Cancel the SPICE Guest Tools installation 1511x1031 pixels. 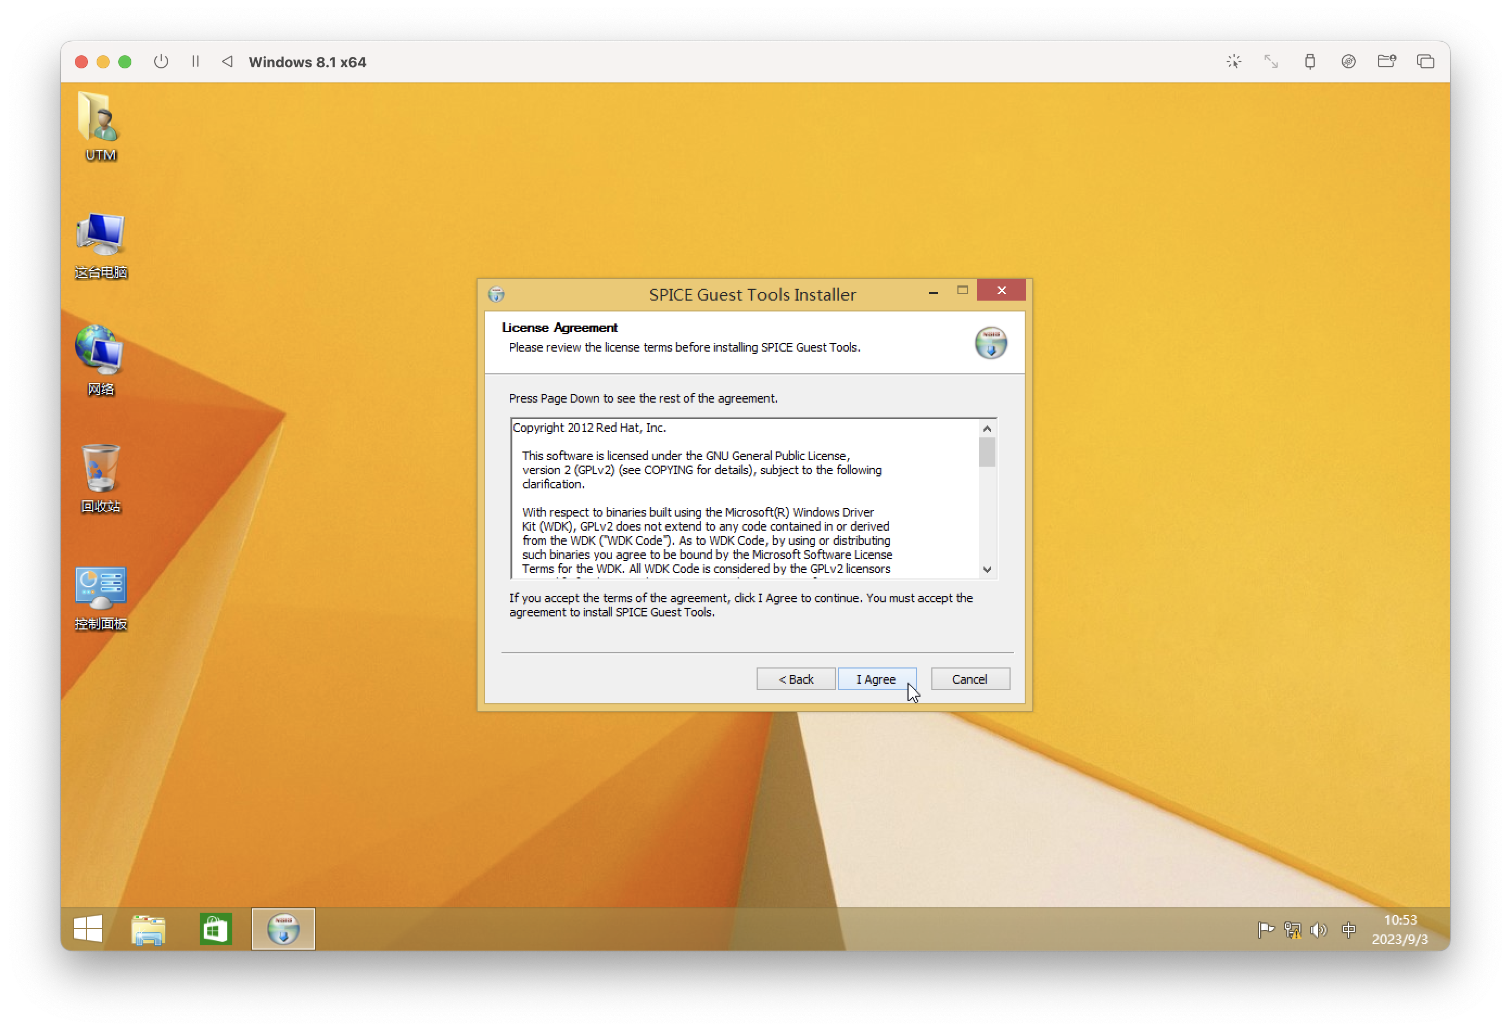pyautogui.click(x=970, y=679)
